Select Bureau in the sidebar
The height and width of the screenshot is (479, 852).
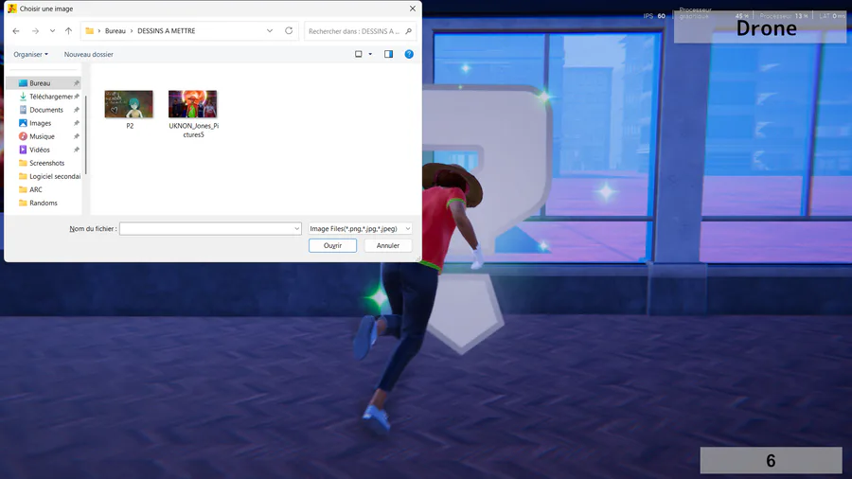click(40, 83)
